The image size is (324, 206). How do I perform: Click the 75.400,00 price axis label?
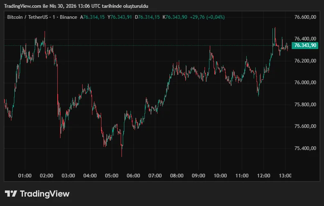pos(305,148)
